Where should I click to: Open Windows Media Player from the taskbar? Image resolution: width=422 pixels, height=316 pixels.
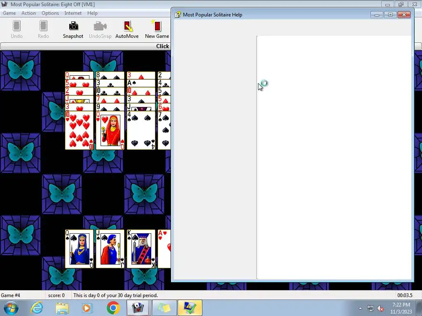87,308
